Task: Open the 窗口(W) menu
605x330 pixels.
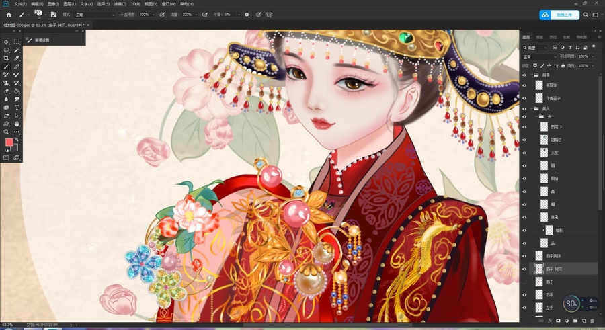Action: click(x=169, y=4)
